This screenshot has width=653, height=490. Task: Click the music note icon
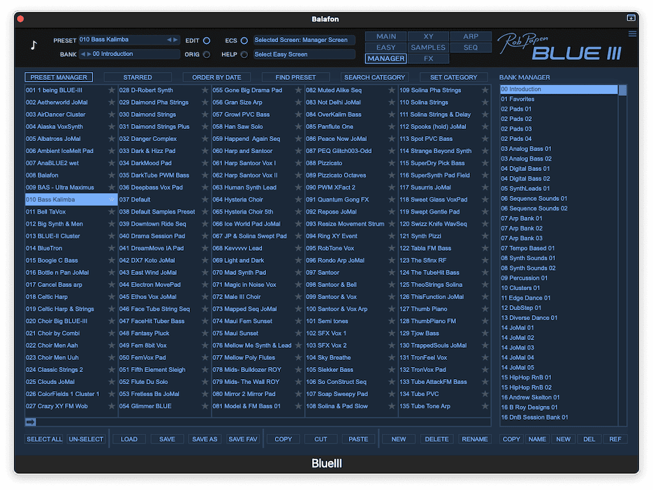coord(34,45)
